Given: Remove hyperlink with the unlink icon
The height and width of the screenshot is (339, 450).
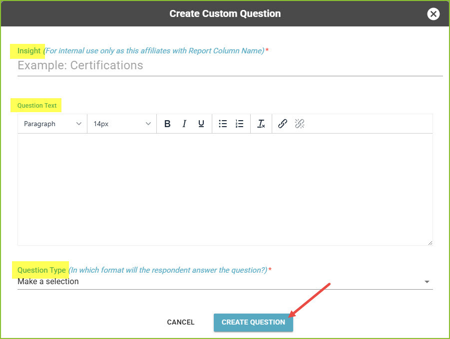Looking at the screenshot, I should [299, 124].
